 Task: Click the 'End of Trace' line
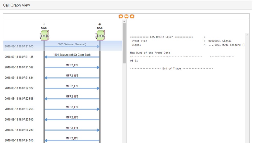click(x=171, y=69)
